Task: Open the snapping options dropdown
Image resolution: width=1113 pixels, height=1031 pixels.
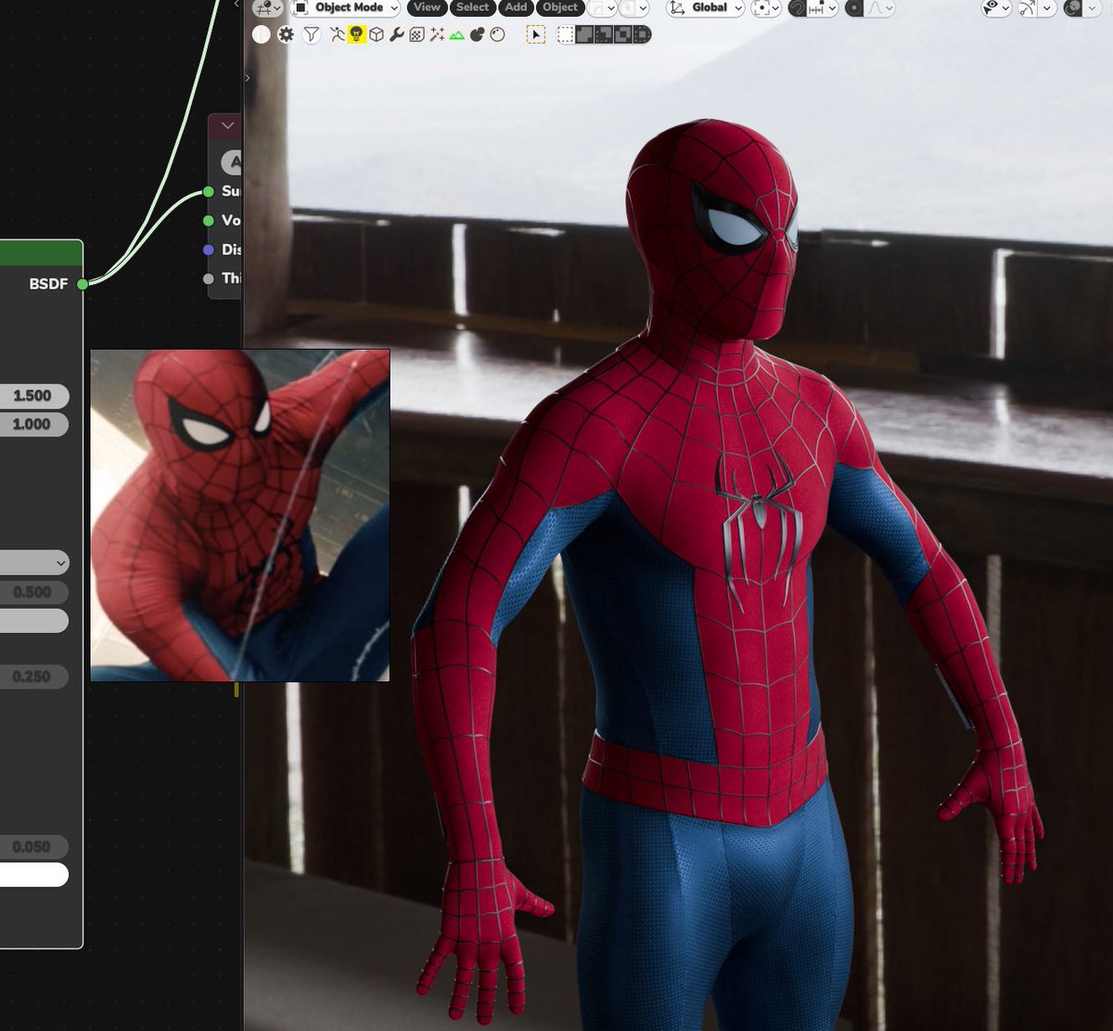Action: coord(823,7)
